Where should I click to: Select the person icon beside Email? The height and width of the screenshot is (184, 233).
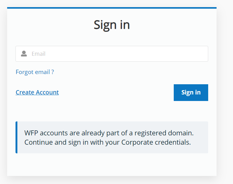coord(24,54)
